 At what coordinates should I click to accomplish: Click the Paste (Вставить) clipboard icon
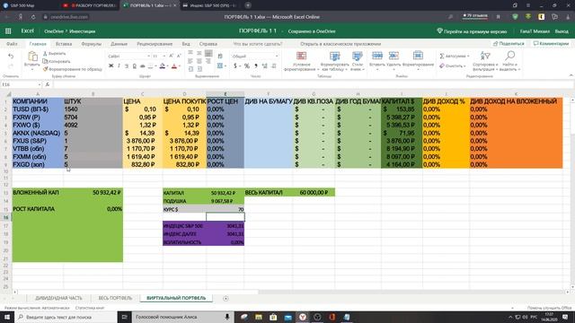32,56
